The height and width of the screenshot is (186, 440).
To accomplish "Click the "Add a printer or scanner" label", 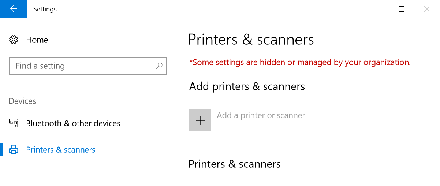I will [261, 116].
